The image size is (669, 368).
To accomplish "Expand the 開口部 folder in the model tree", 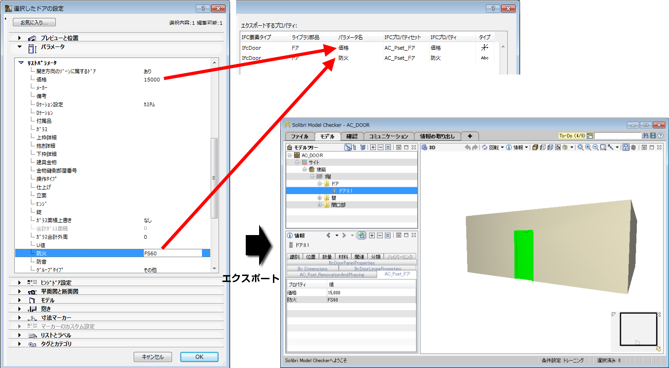I will point(320,205).
